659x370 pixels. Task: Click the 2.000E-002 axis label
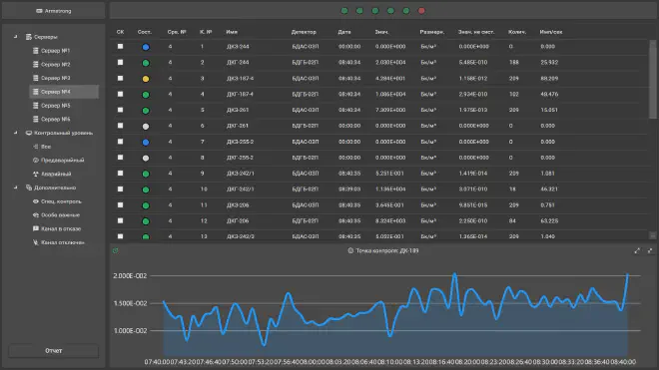[130, 276]
